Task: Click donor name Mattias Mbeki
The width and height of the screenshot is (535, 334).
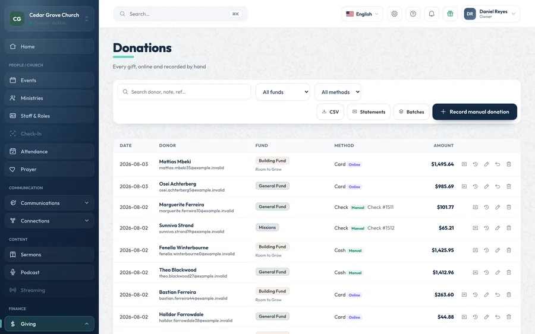Action: coord(175,161)
